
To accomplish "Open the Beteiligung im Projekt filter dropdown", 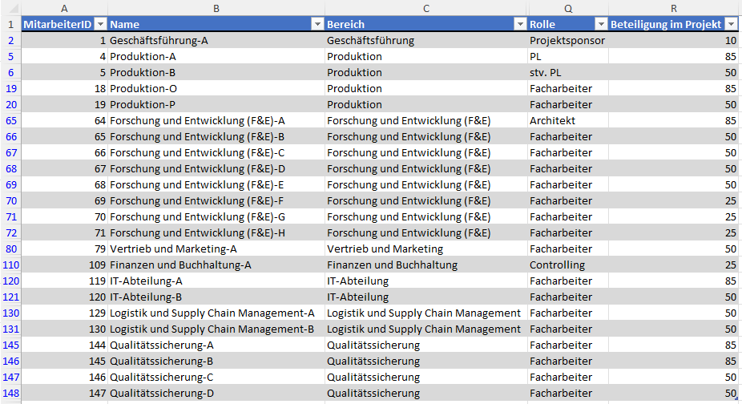I will point(730,24).
